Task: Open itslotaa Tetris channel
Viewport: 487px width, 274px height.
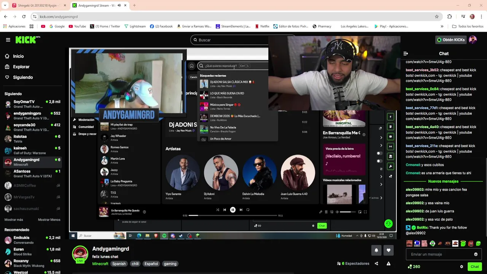Action: coord(32,139)
